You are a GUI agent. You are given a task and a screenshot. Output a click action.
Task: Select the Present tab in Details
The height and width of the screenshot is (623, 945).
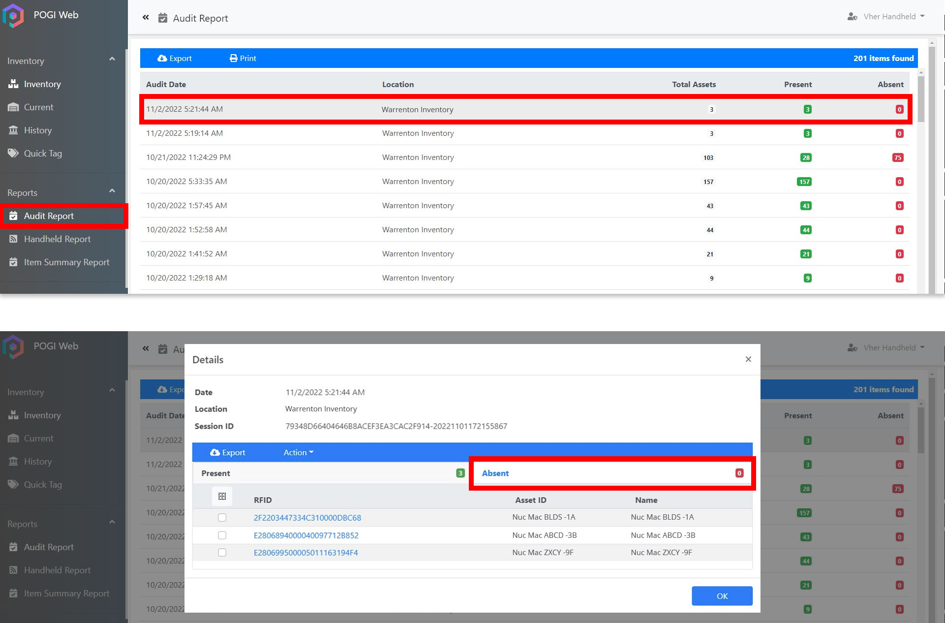(215, 473)
